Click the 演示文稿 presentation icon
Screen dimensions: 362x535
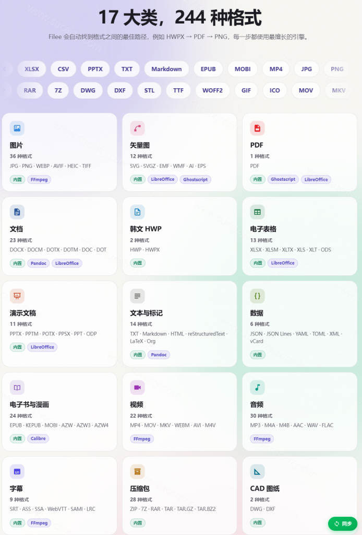click(17, 296)
